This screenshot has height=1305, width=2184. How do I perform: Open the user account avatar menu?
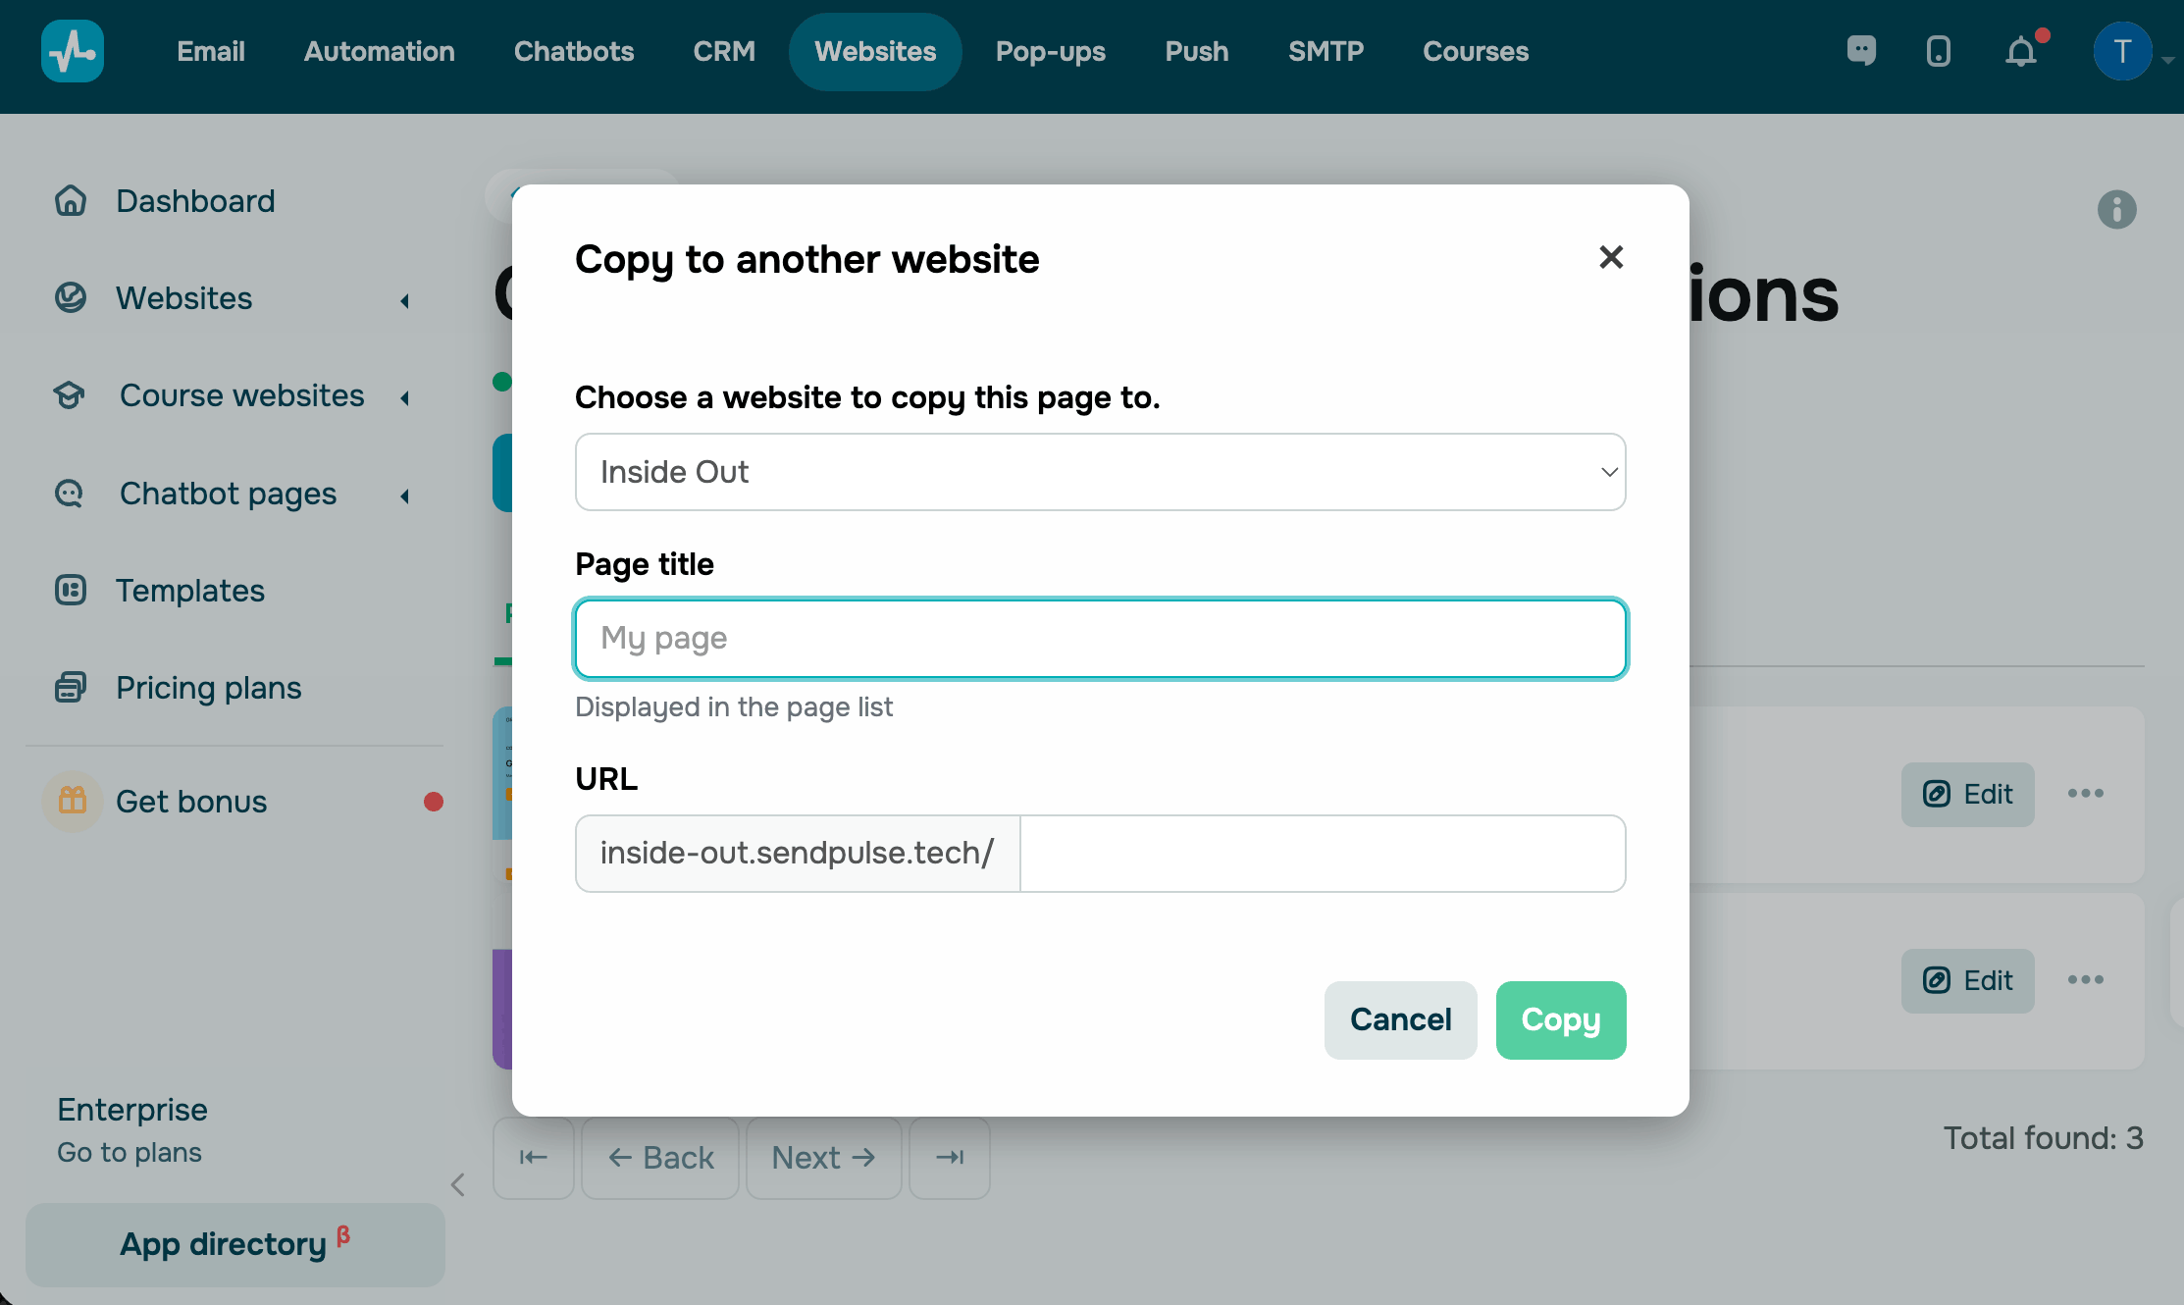[2122, 51]
